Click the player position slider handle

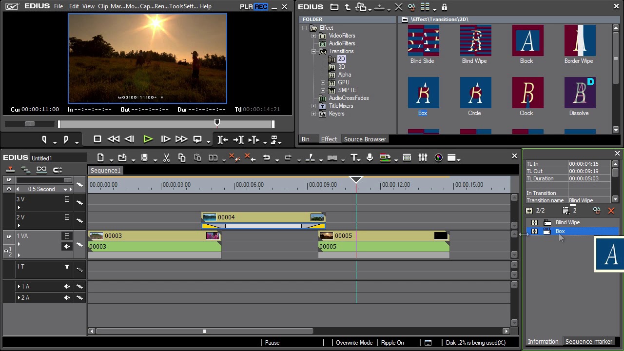click(x=217, y=123)
